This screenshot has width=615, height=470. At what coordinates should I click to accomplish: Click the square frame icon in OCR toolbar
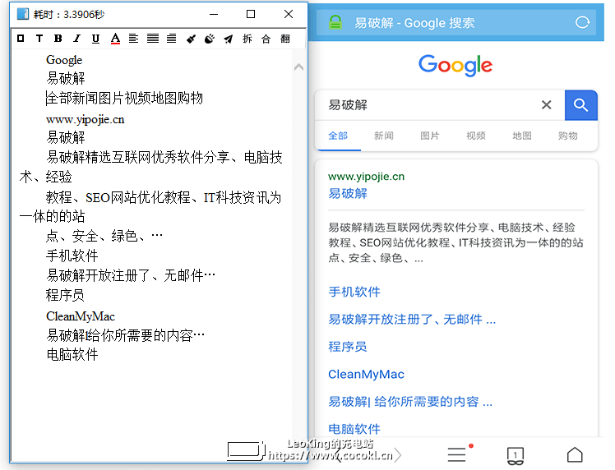(21, 39)
